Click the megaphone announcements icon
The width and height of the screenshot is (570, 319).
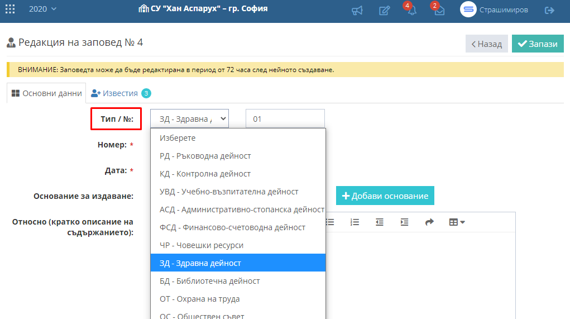[357, 10]
